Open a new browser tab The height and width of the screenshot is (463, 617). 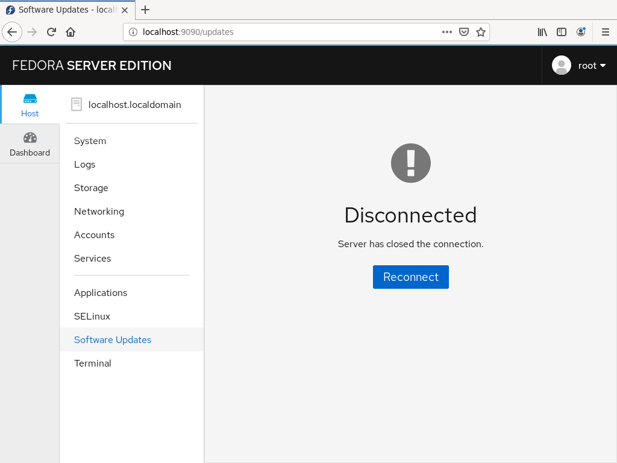point(145,10)
